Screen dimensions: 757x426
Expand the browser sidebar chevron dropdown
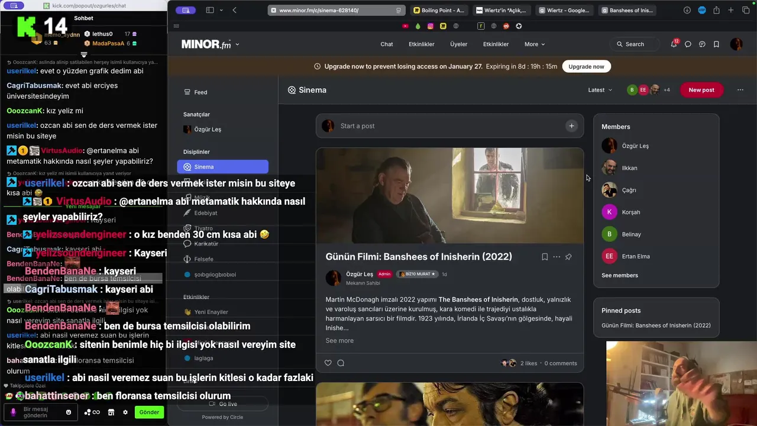click(x=221, y=10)
